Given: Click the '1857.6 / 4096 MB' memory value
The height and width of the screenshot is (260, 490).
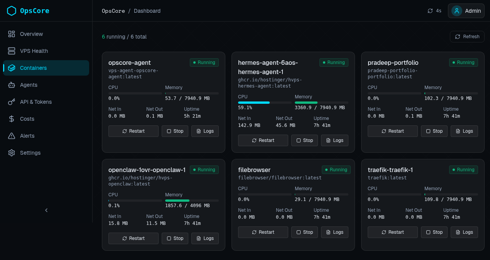Looking at the screenshot, I should (188, 206).
